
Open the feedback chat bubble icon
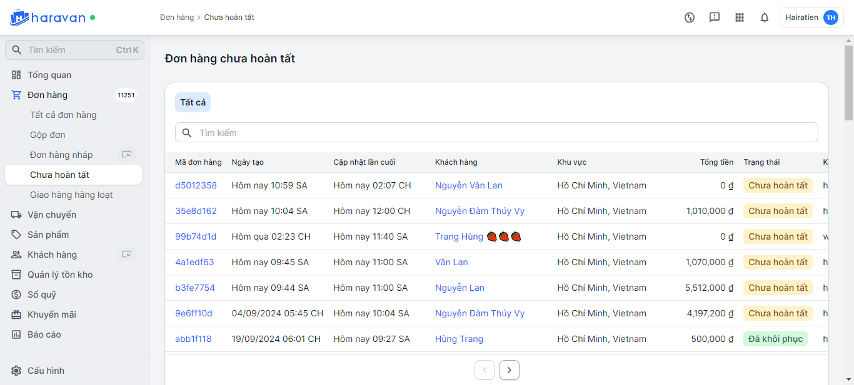pyautogui.click(x=714, y=17)
